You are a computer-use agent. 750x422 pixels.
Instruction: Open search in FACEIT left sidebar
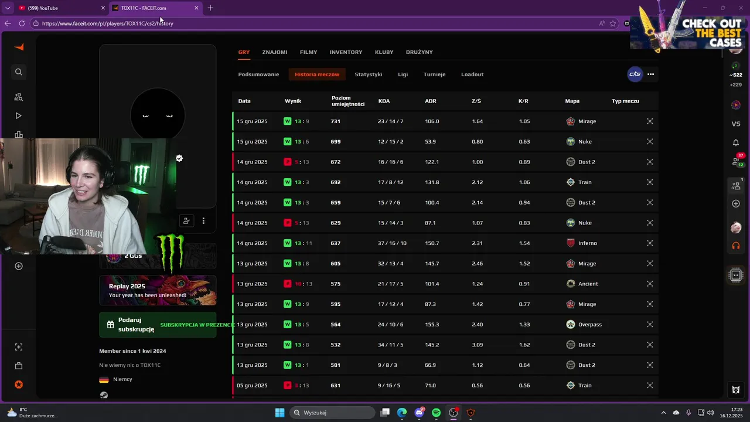click(x=19, y=72)
